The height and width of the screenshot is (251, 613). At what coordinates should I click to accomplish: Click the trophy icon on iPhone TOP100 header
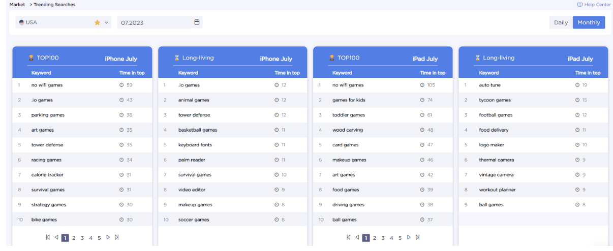point(31,58)
